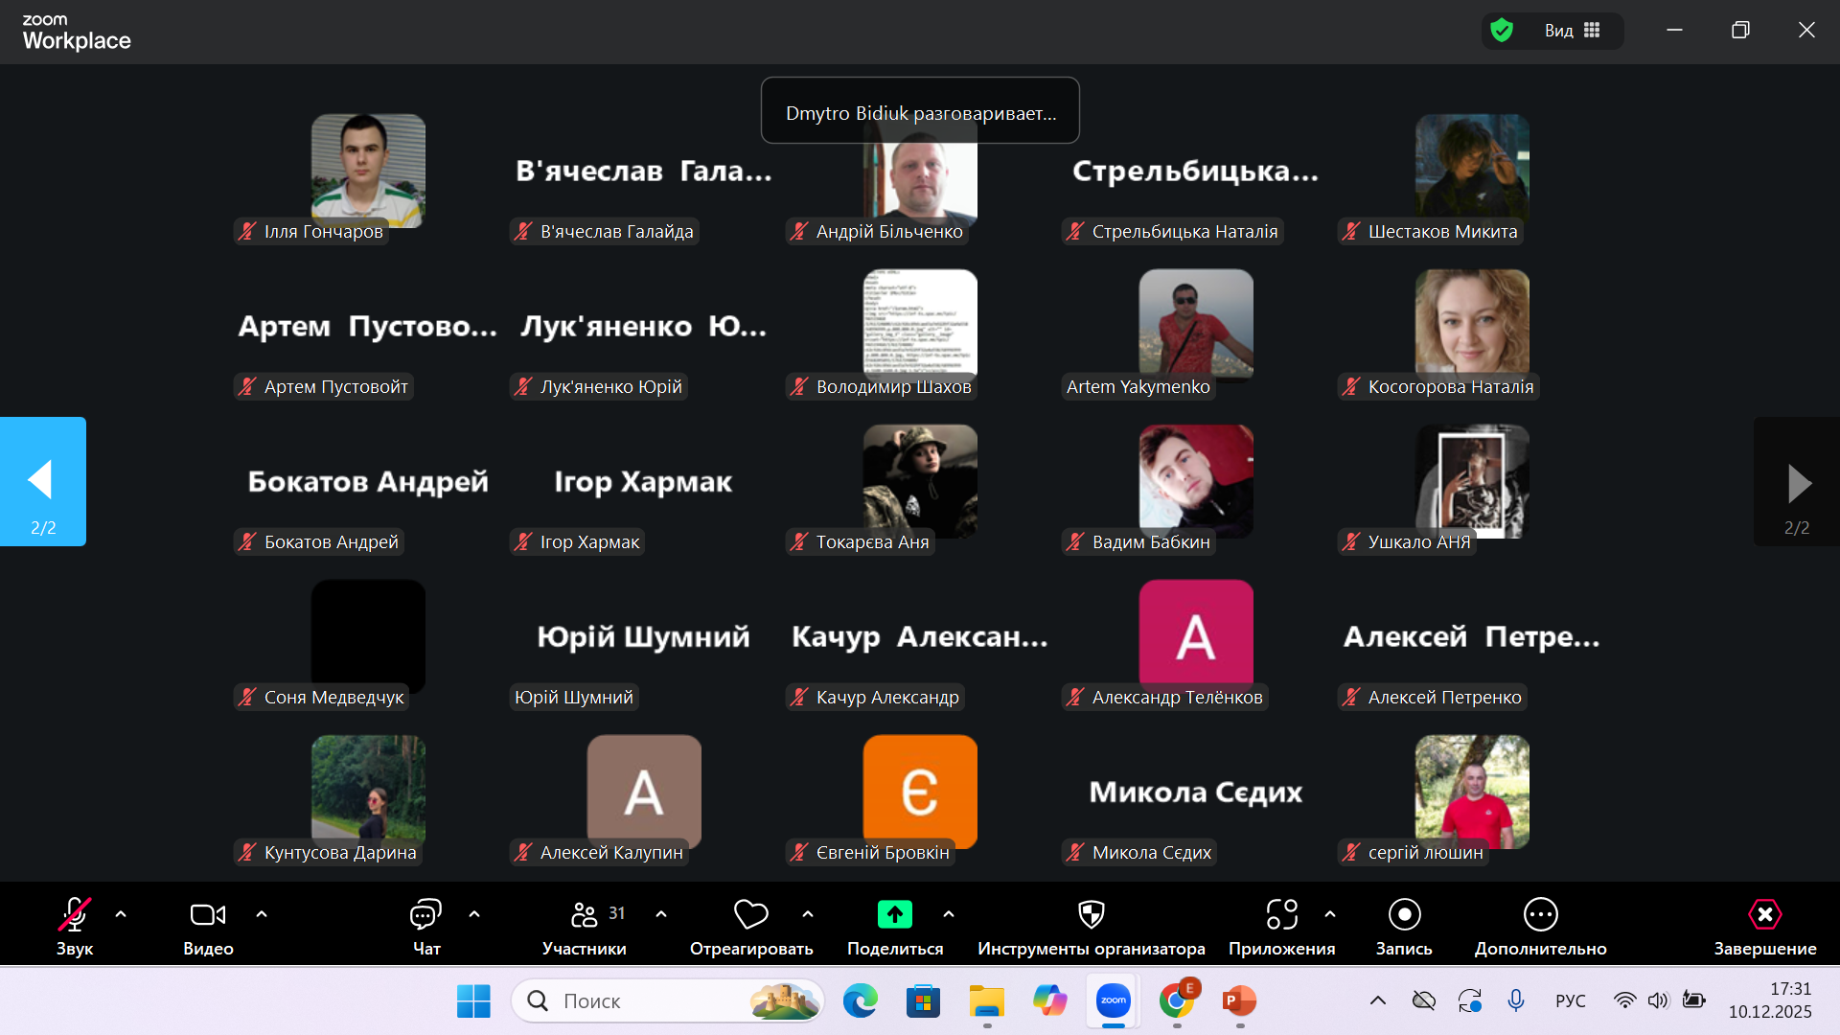1840x1035 pixels.
Task: Open Инструменты организатора shield icon
Action: pyautogui.click(x=1091, y=915)
